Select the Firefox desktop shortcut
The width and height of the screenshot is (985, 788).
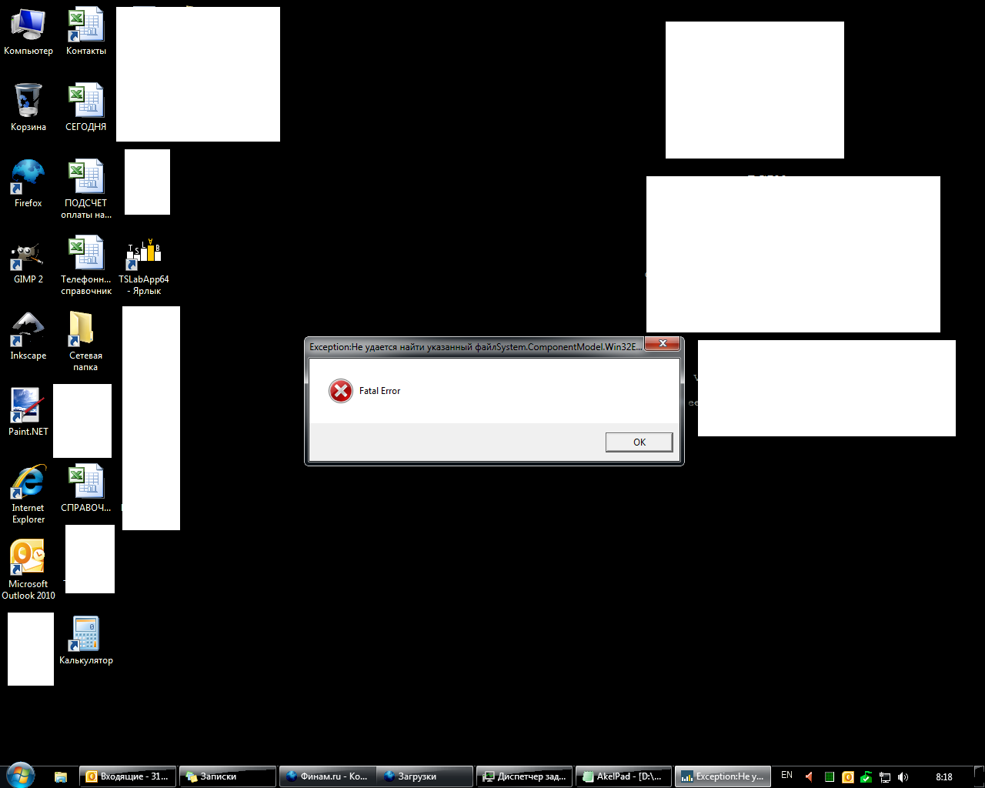tap(28, 184)
